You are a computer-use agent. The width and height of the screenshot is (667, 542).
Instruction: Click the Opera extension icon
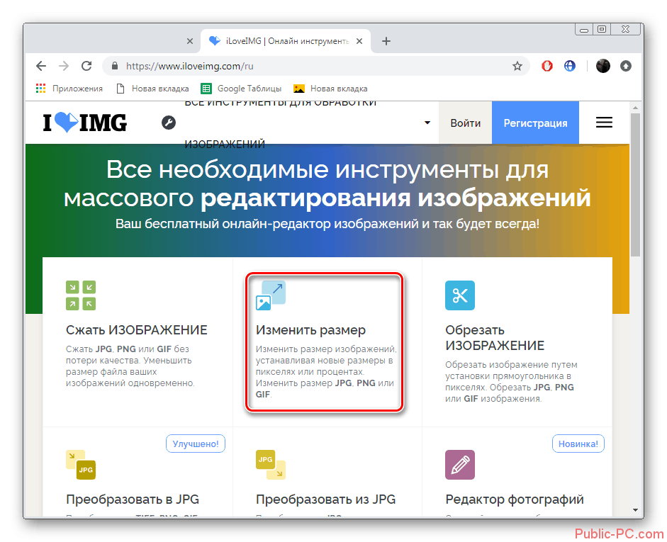tap(547, 66)
